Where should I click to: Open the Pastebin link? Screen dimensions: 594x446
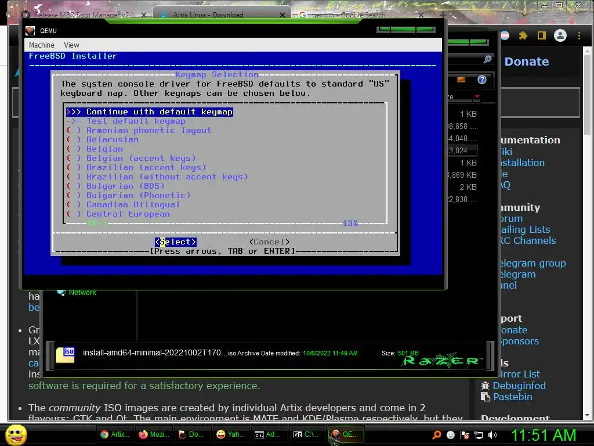(513, 397)
